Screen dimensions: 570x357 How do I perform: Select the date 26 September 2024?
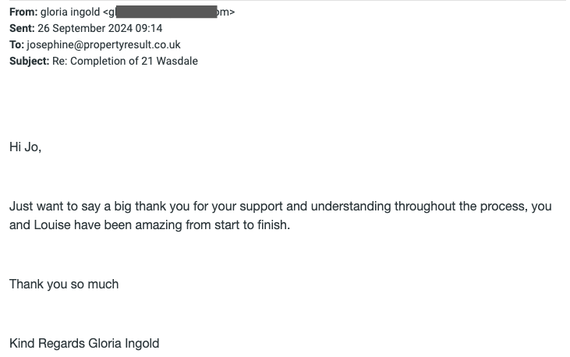tap(85, 28)
